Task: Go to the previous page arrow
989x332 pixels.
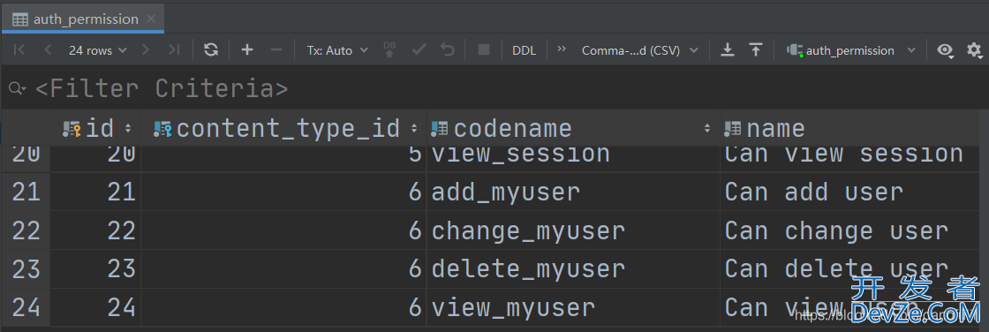Action: [48, 49]
